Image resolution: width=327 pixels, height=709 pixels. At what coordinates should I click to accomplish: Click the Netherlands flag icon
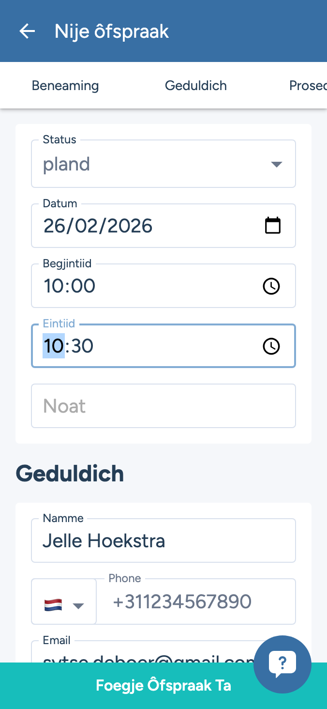53,605
